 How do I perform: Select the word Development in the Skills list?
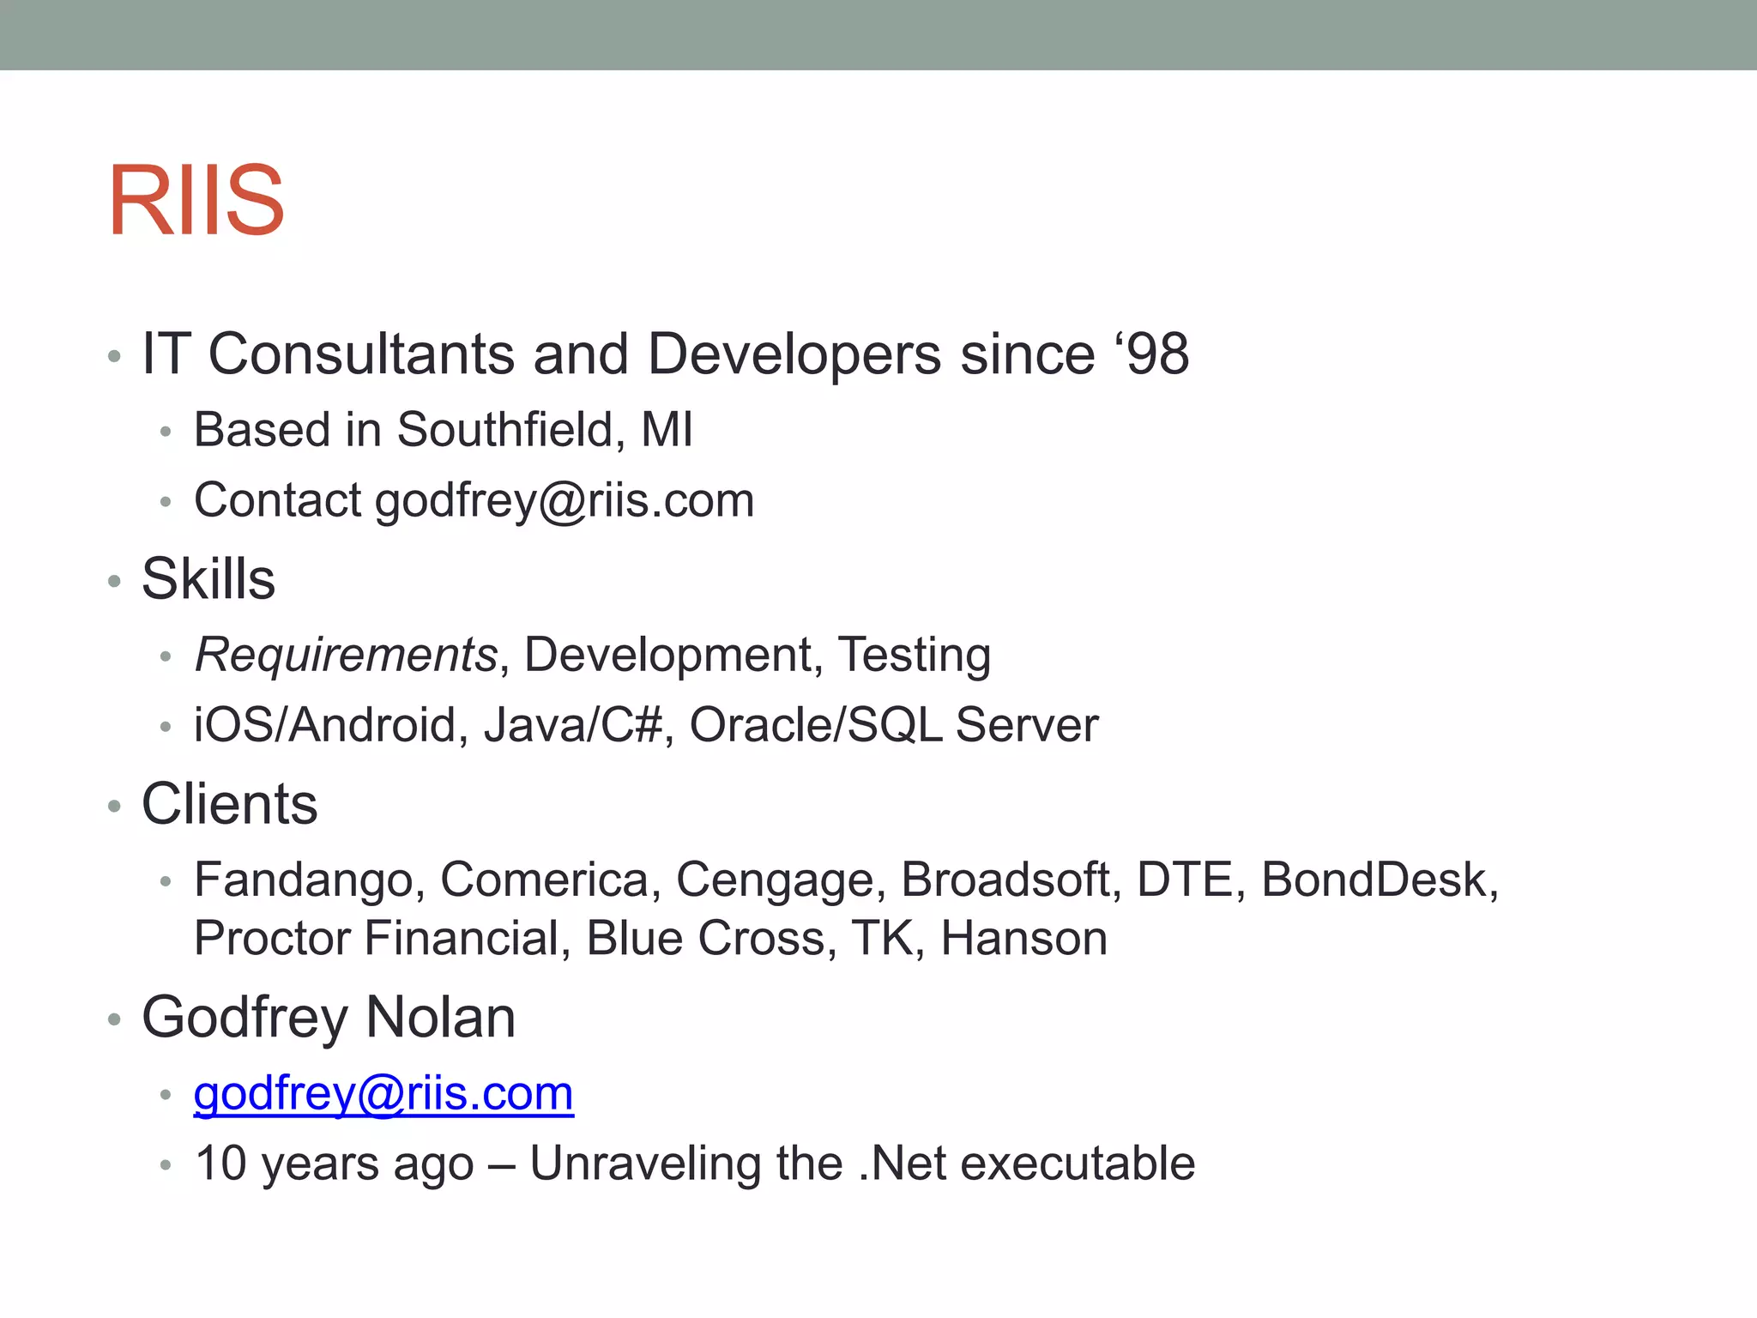pos(667,655)
